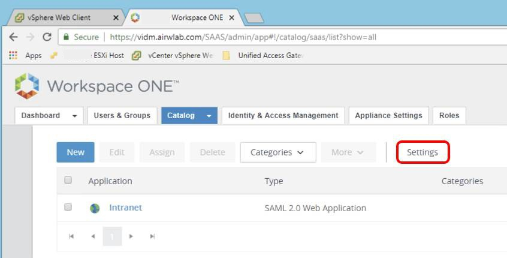Click the browser forward arrow
The image size is (507, 258).
[x=29, y=37]
